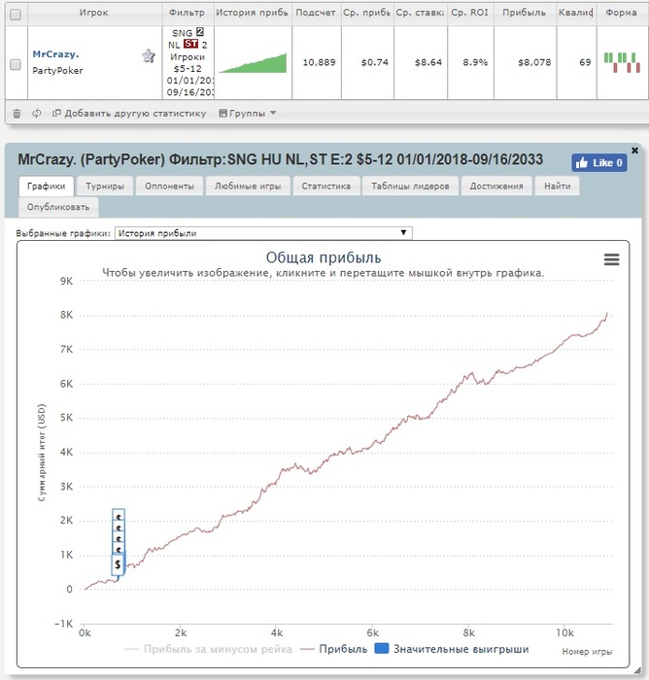Sort by the Прибыль column header
Viewport: 649px width, 680px height.
point(524,13)
